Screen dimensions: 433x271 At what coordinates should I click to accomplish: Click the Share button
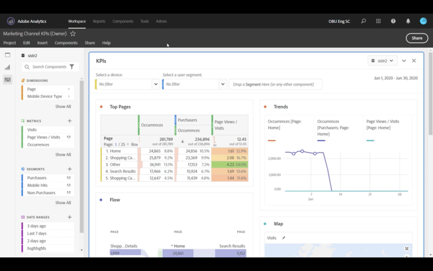point(417,38)
